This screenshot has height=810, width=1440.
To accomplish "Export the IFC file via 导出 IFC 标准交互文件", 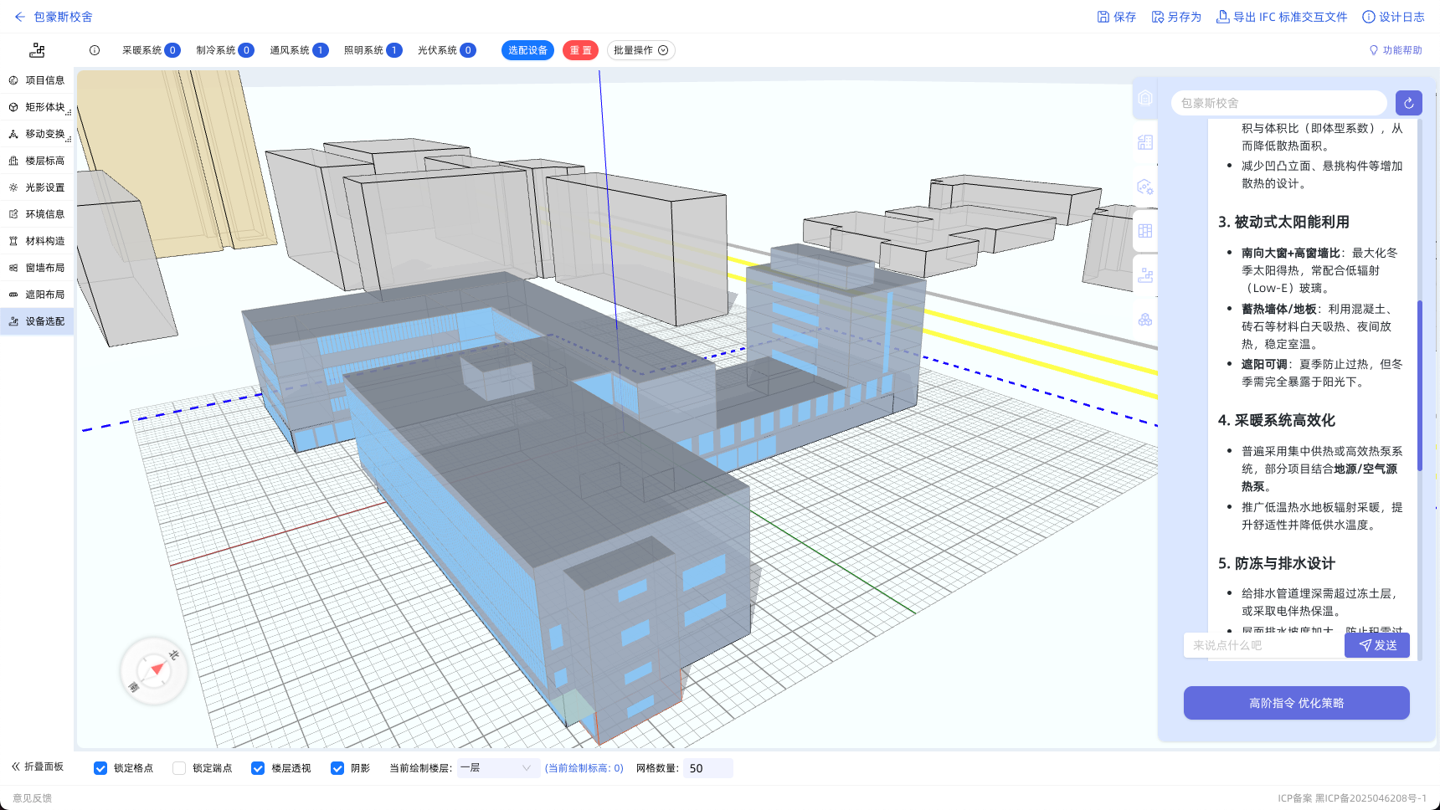I will coord(1282,17).
